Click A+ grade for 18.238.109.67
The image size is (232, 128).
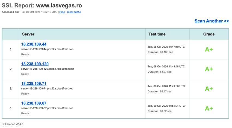click(209, 108)
